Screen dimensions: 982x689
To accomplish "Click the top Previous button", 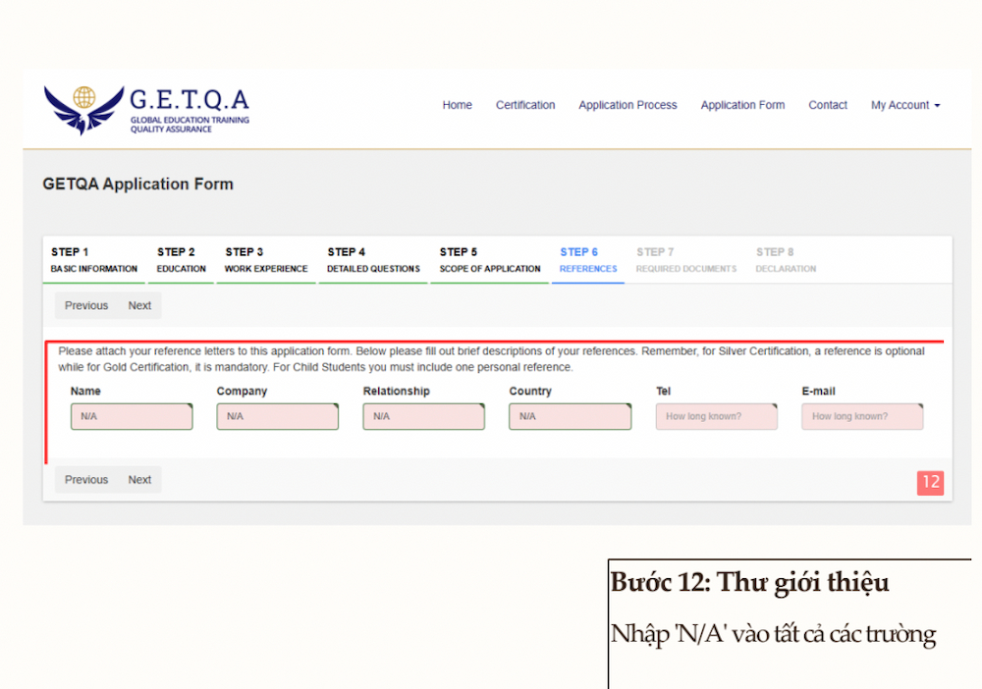I will (x=86, y=305).
